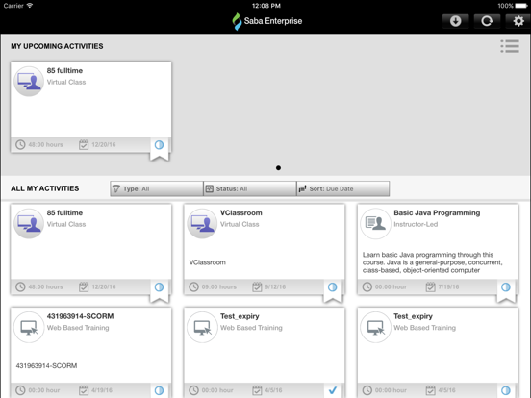
Task: Click the Saba Enterprise logo
Action: [x=267, y=21]
